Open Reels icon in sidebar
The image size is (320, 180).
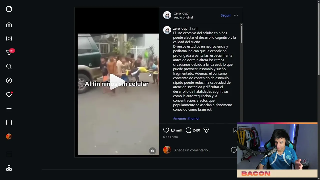pyautogui.click(x=9, y=38)
